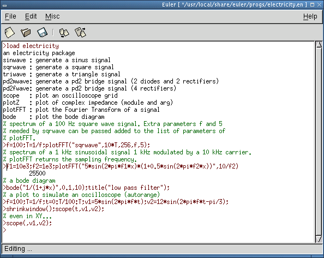The width and height of the screenshot is (324, 258).
Task: Click the scrollbar down arrow
Action: 319,239
